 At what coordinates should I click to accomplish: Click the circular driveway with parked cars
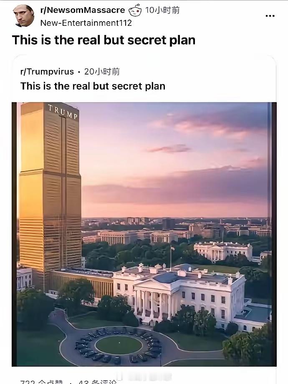[x=119, y=345]
